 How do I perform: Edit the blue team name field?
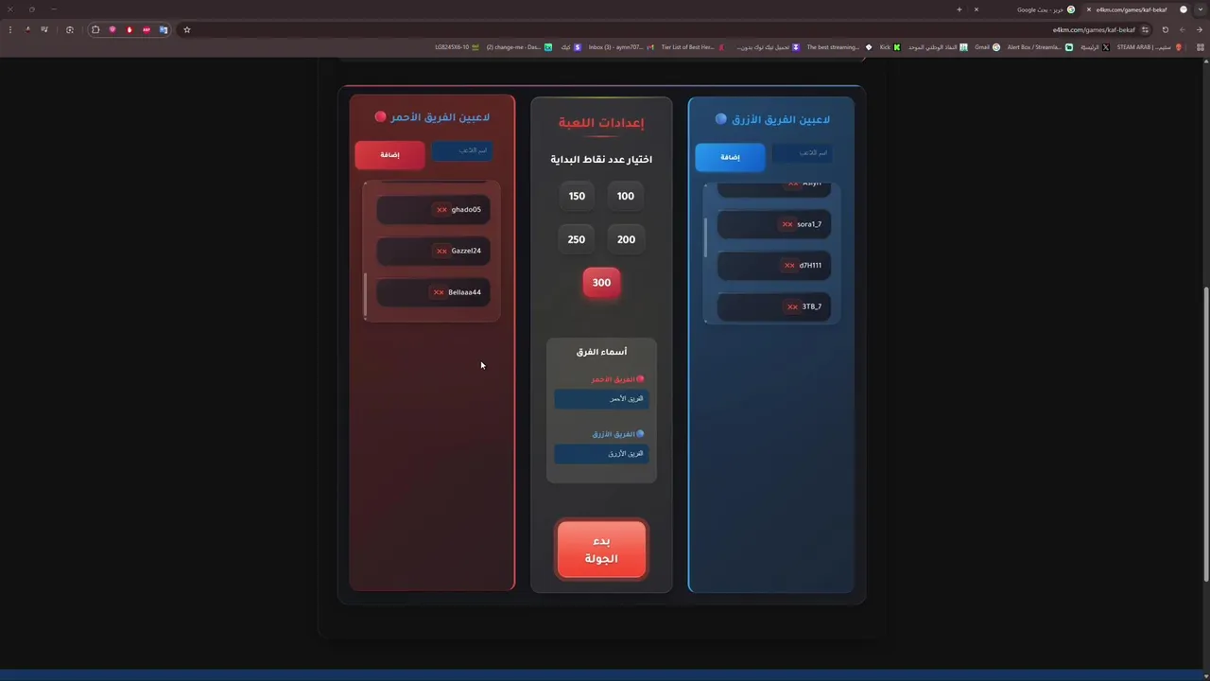point(601,454)
